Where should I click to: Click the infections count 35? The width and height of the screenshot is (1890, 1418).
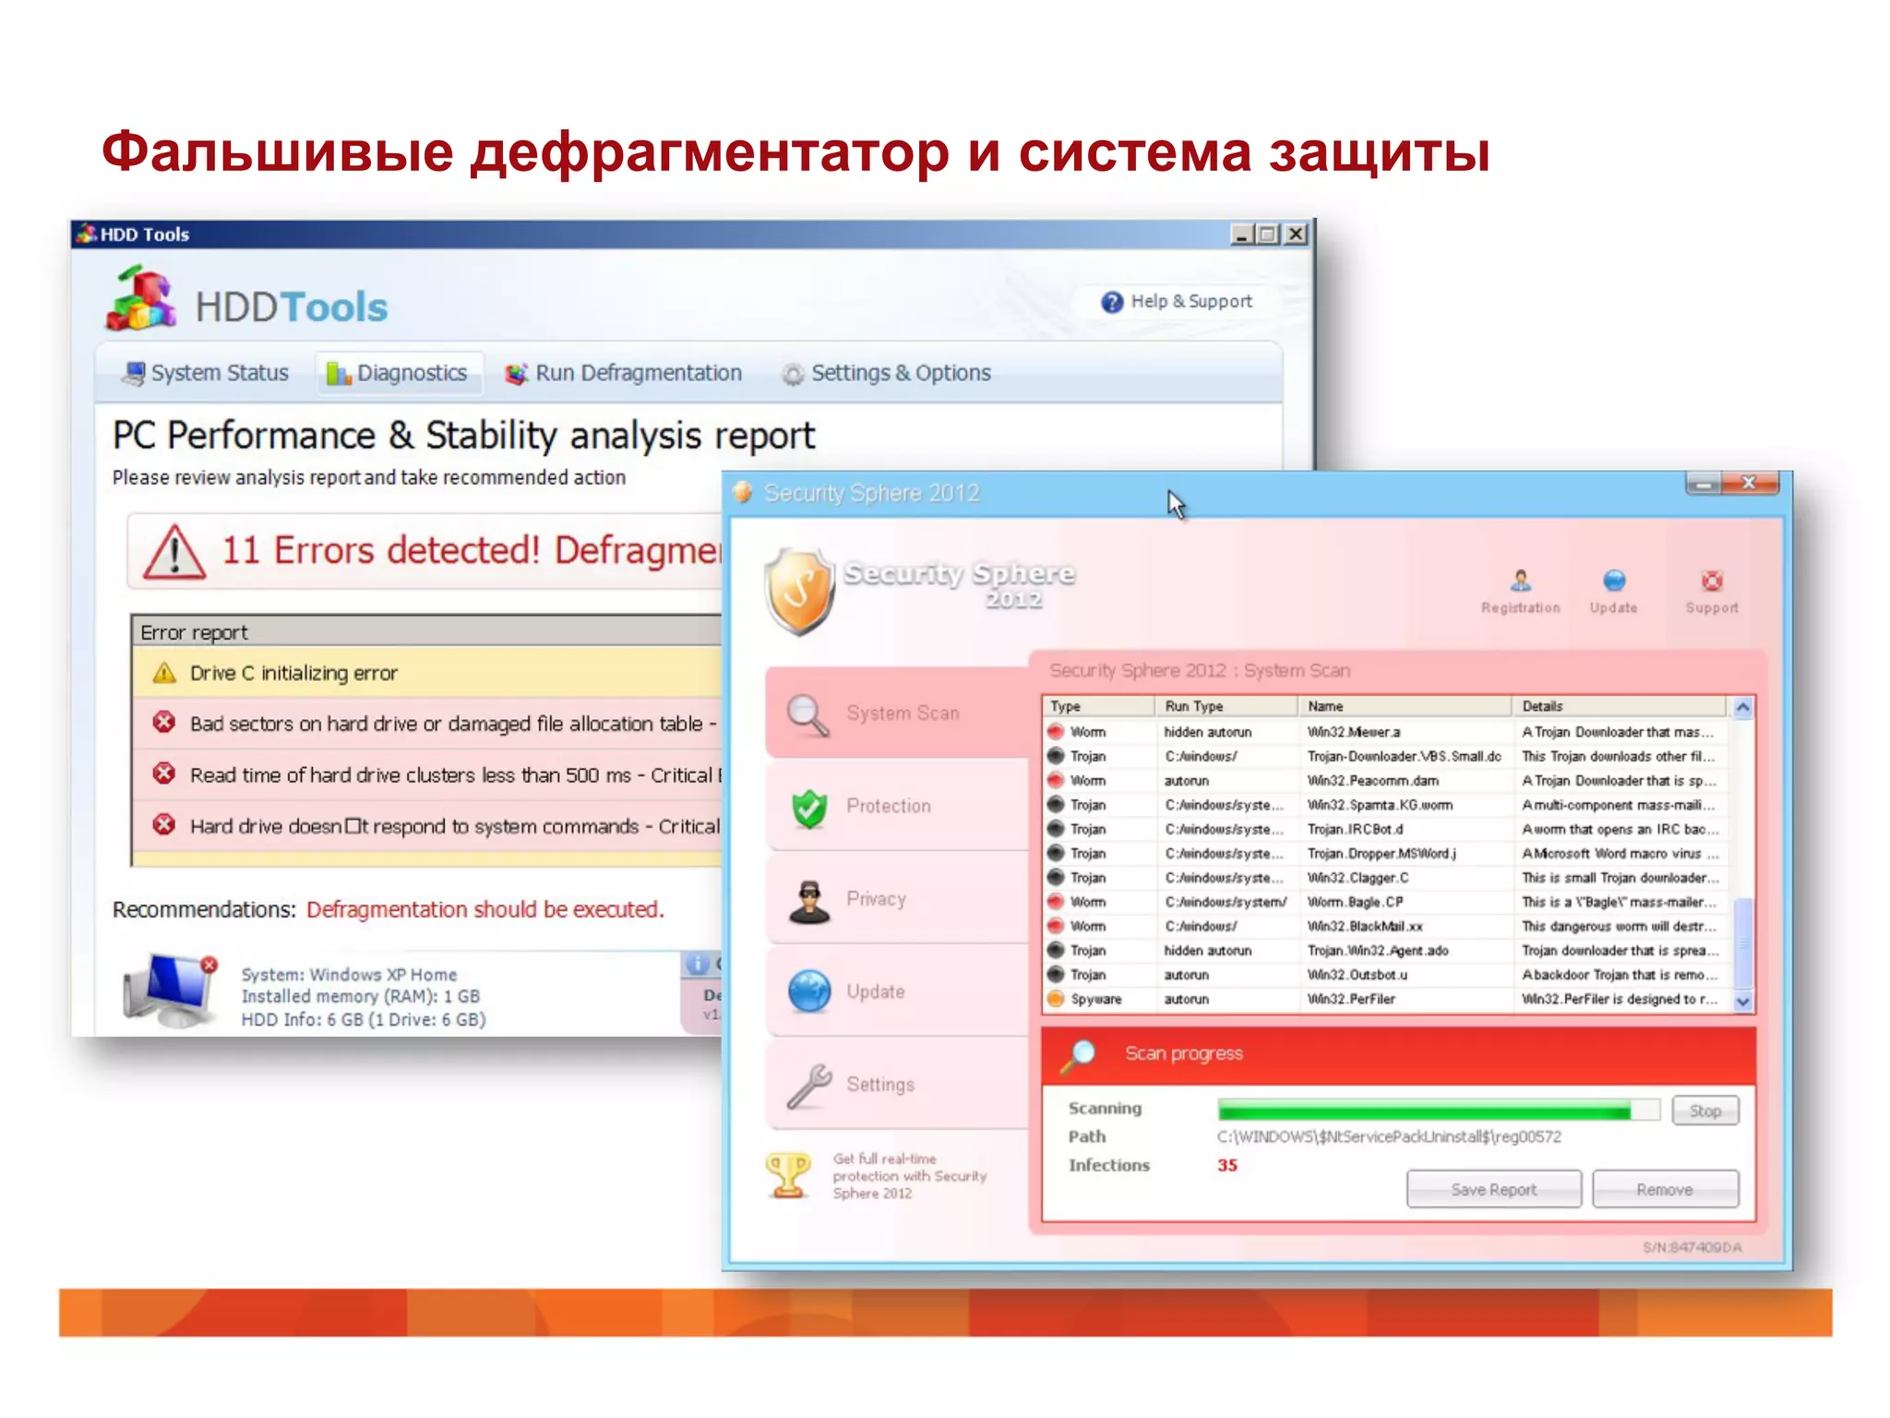(1226, 1165)
